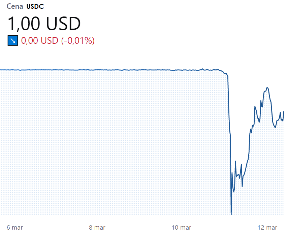Click the small bump on flat line after 10 mar

coord(202,69)
